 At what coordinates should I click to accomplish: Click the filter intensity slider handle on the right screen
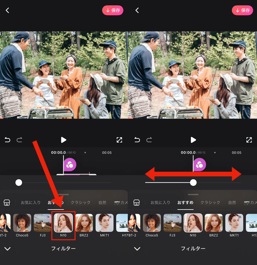193,183
